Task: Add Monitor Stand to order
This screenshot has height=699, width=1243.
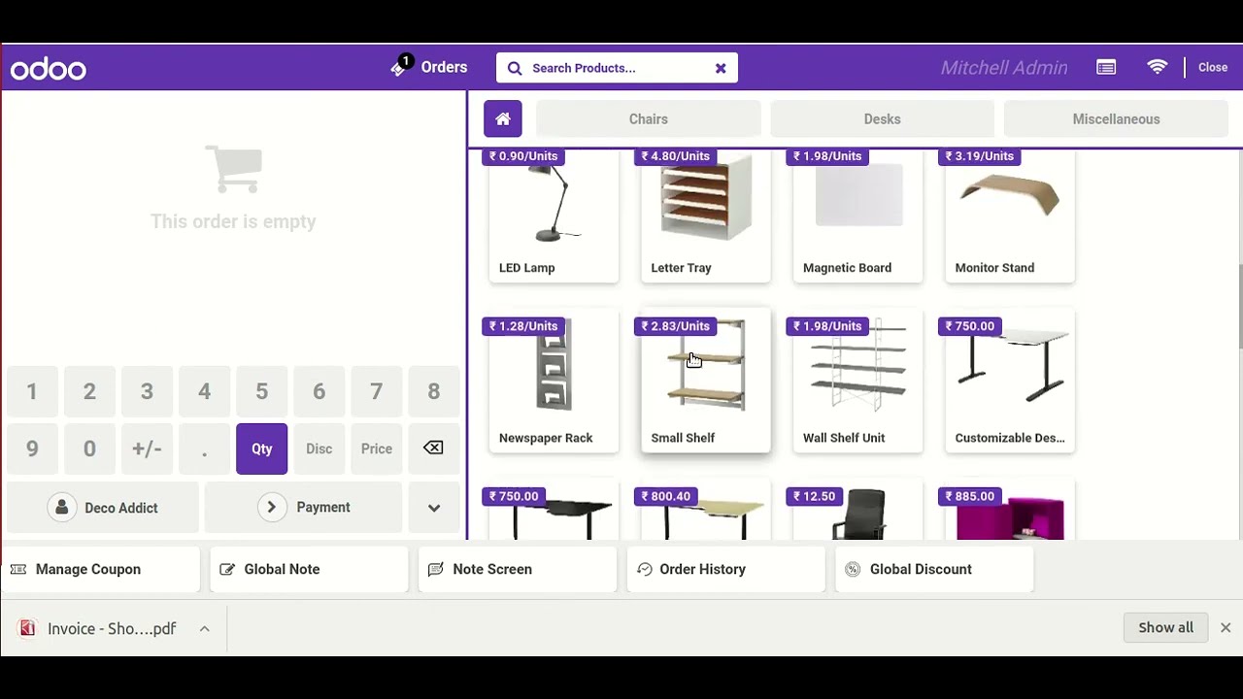Action: [1010, 216]
